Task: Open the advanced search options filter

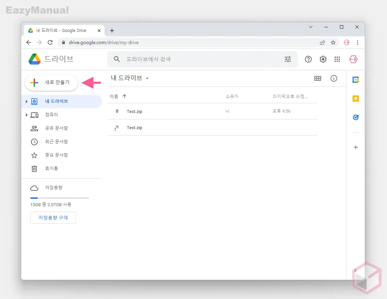Action: tap(288, 59)
